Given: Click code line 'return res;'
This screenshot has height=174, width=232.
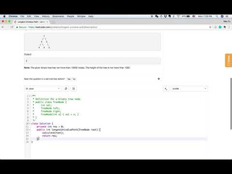Looking at the screenshot, I should [49, 136].
